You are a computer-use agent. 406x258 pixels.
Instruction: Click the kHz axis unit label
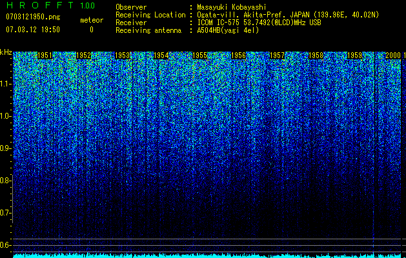click(6, 52)
